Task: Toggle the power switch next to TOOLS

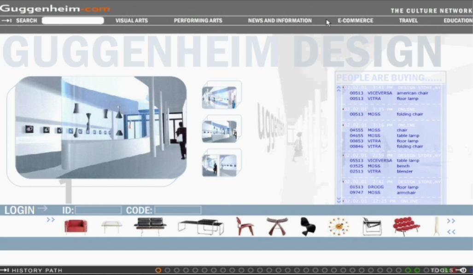Action: [x=463, y=269]
